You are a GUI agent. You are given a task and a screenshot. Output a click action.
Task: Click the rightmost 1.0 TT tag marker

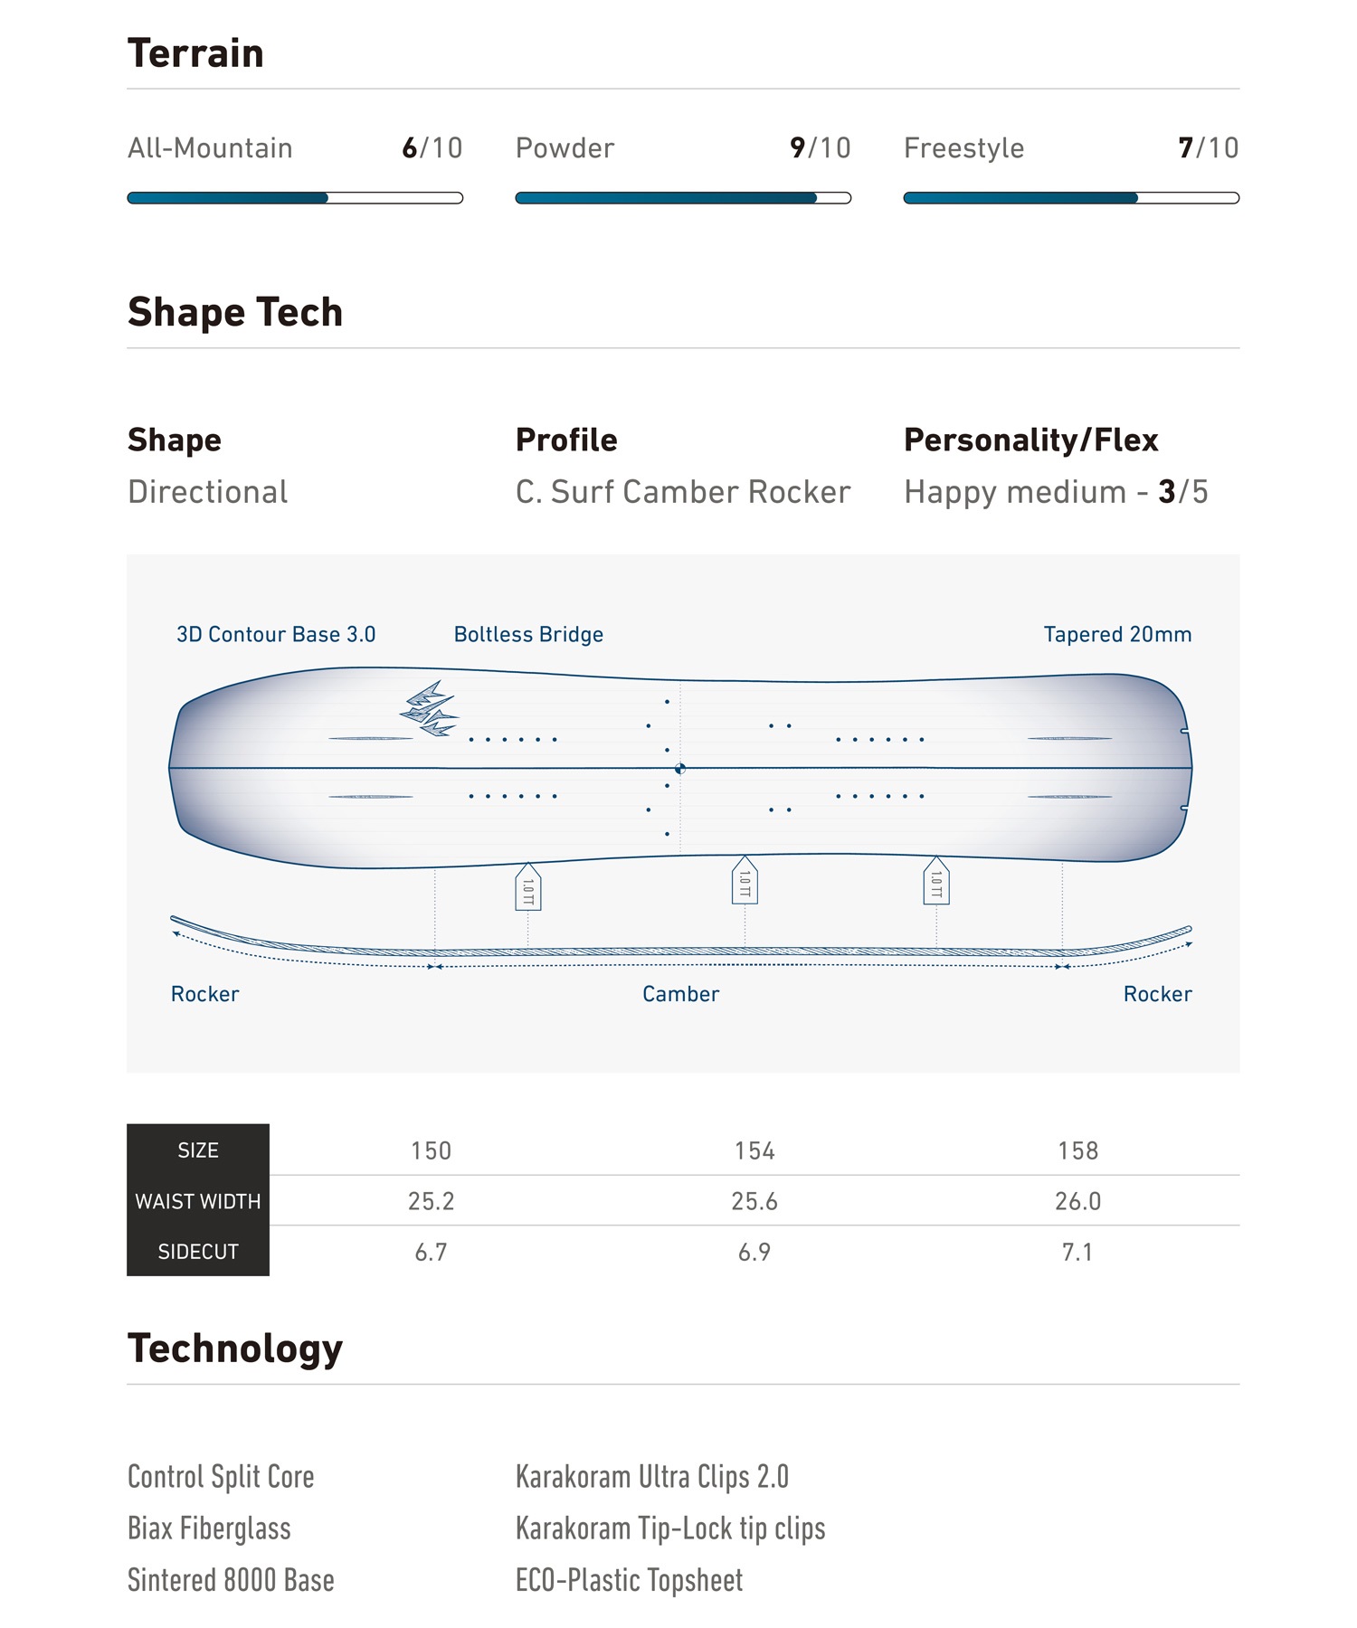[936, 880]
